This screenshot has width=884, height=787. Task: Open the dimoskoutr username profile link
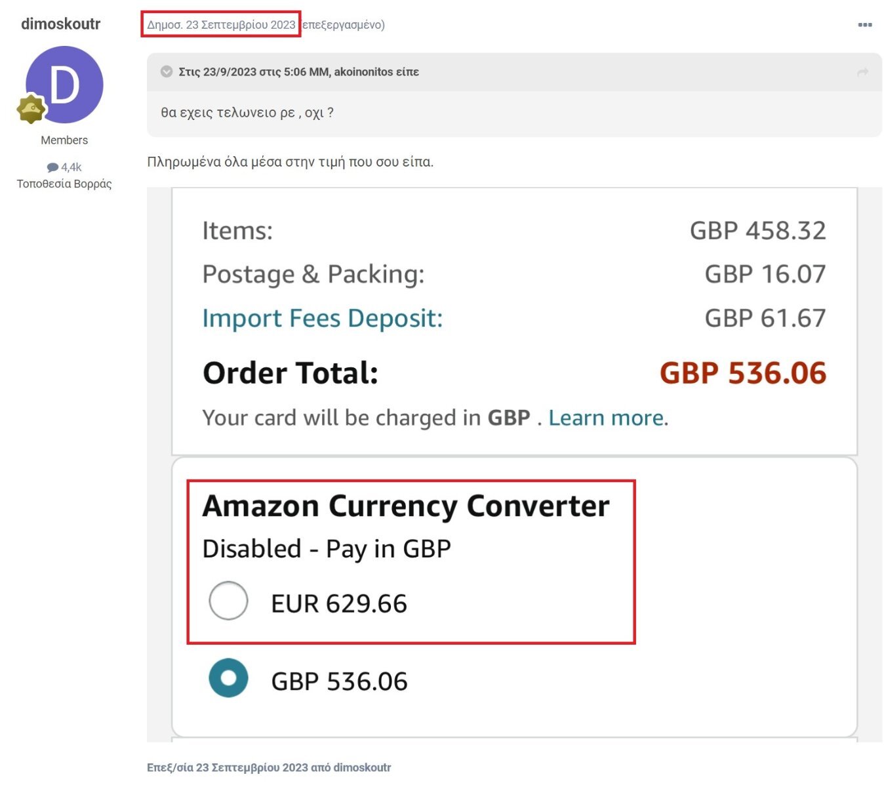click(60, 24)
